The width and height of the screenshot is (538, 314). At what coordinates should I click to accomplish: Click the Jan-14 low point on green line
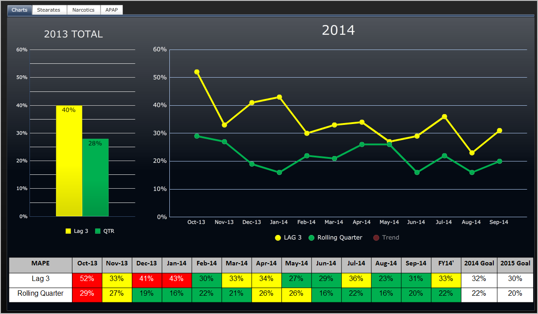click(x=279, y=172)
